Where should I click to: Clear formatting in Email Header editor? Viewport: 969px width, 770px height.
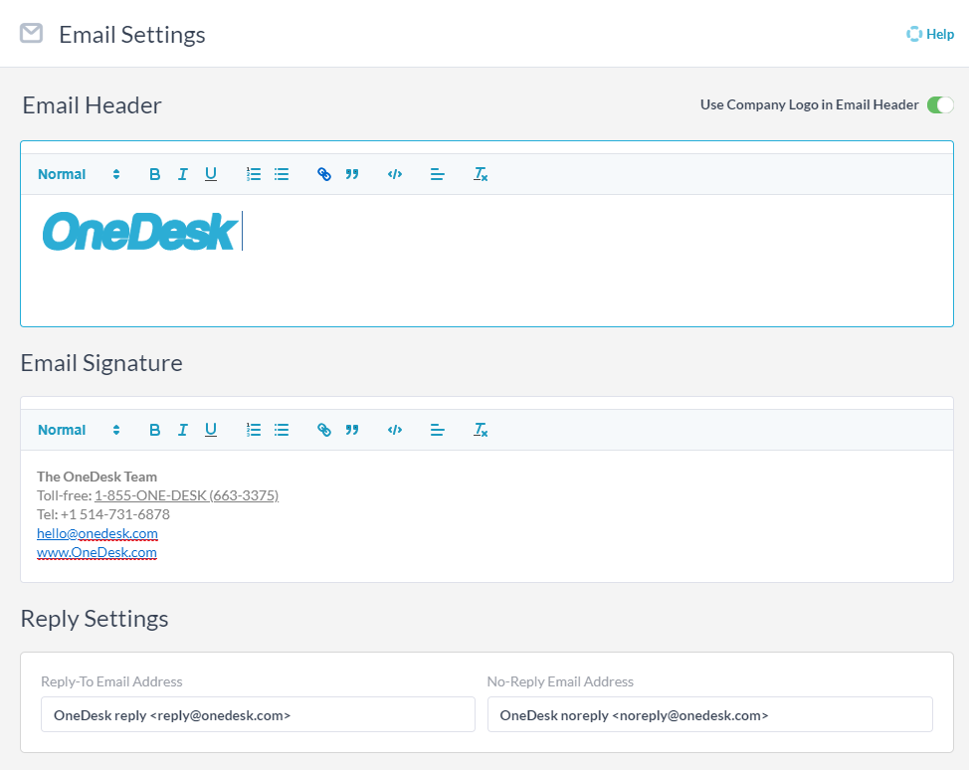click(481, 174)
